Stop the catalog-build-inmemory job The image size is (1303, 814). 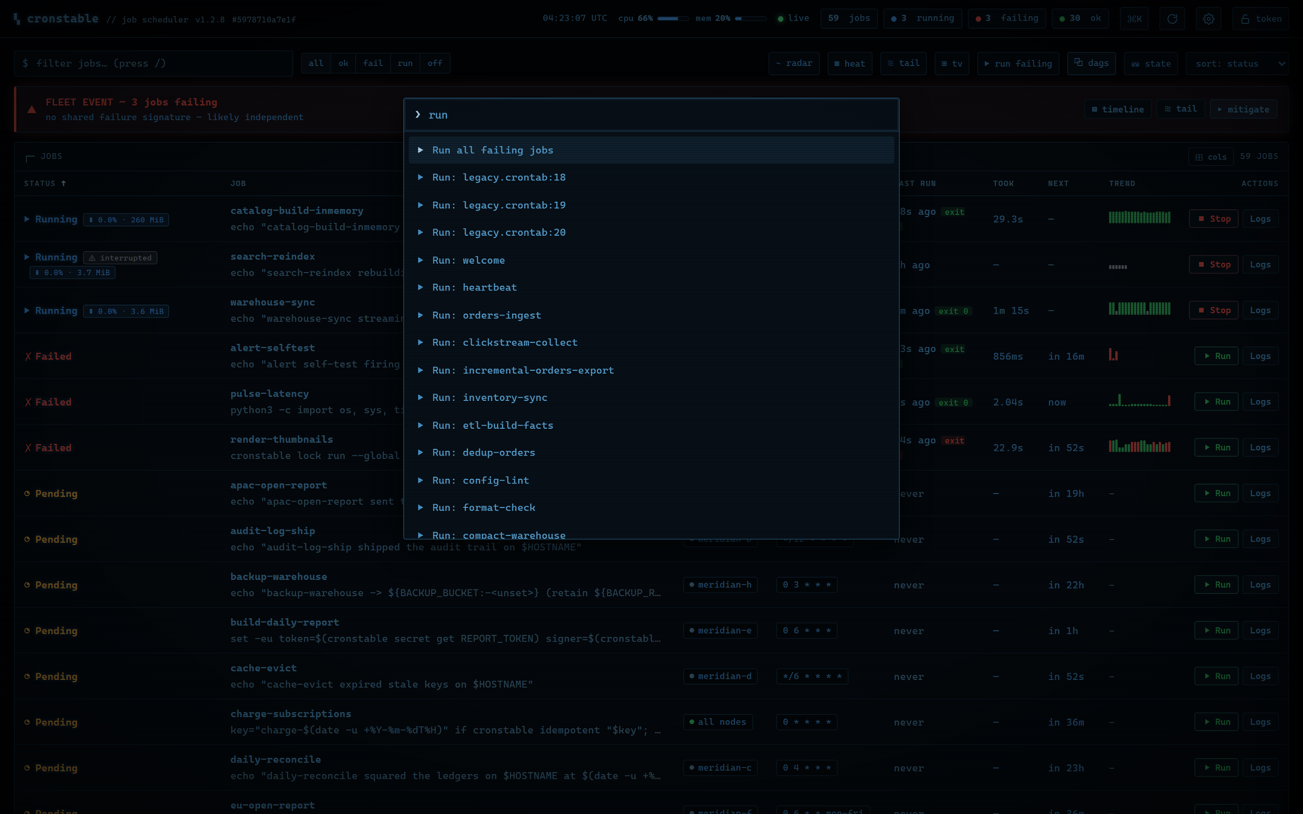pyautogui.click(x=1214, y=219)
